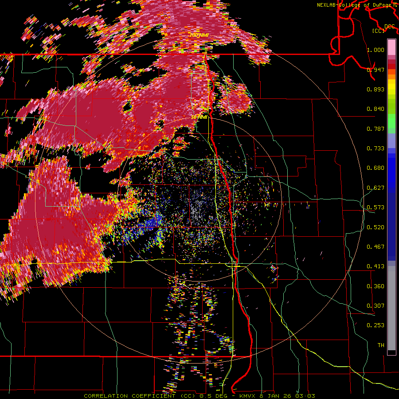Click the 0.787 legend value
Viewport: 399px width, 399px height.
(376, 129)
